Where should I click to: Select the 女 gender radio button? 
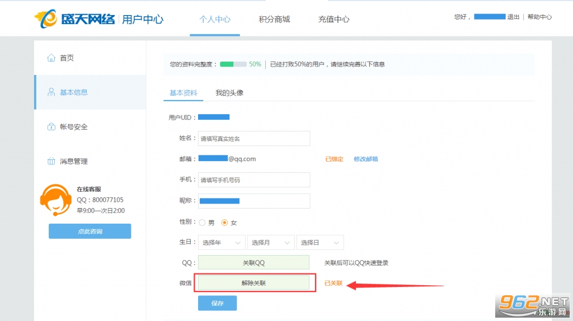click(x=224, y=223)
